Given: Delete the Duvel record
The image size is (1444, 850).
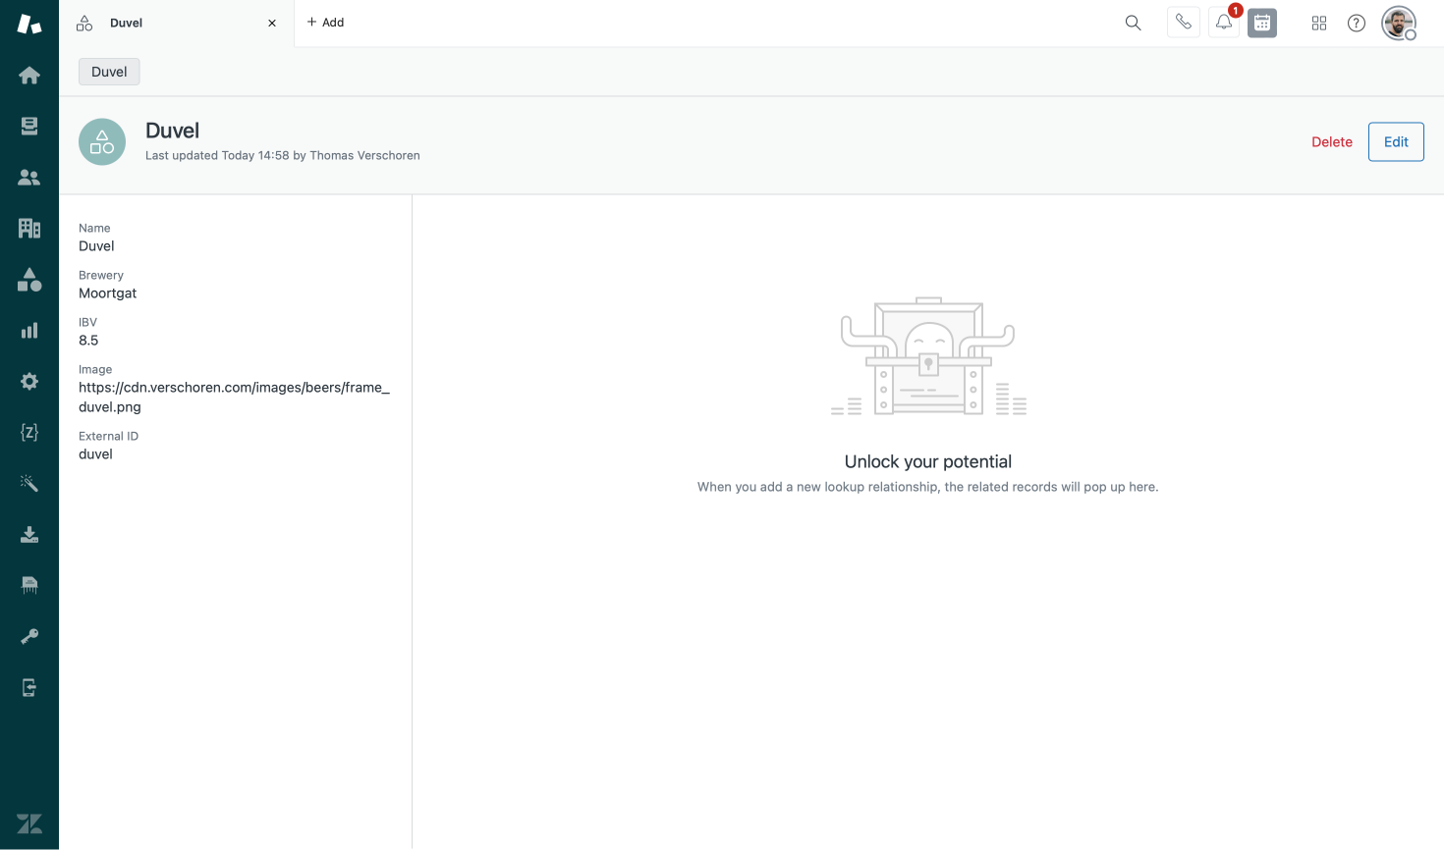Looking at the screenshot, I should [1332, 142].
